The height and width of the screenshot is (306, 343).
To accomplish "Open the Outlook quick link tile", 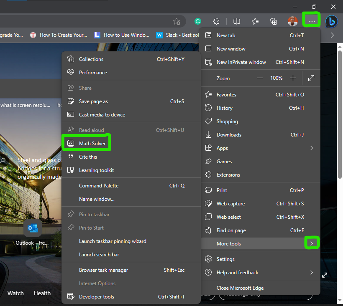I will 32,228.
